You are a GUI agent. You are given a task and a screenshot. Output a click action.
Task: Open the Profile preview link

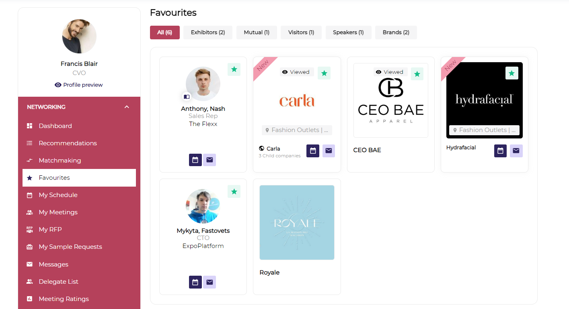pos(79,85)
